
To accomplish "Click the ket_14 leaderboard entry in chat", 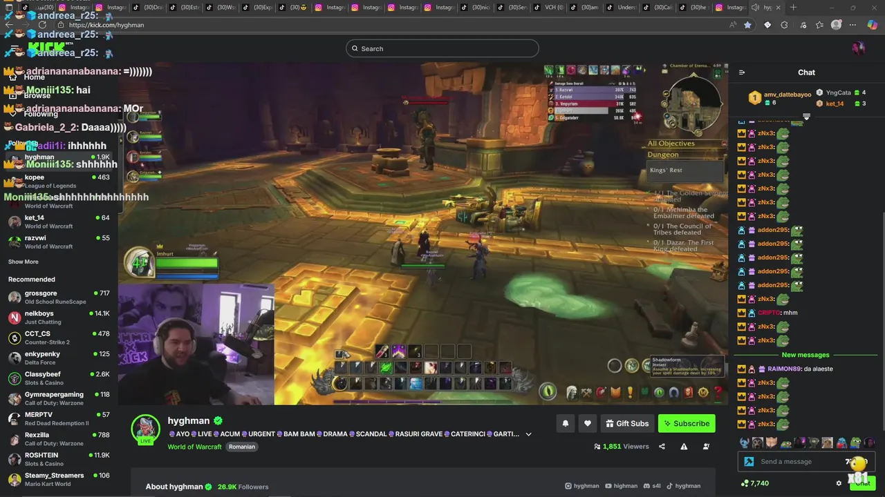I will 841,104.
